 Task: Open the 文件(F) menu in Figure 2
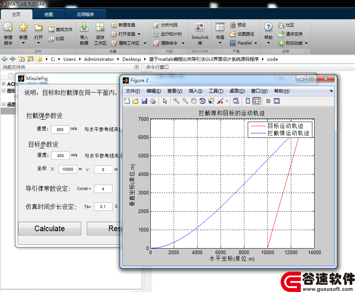(x=133, y=91)
